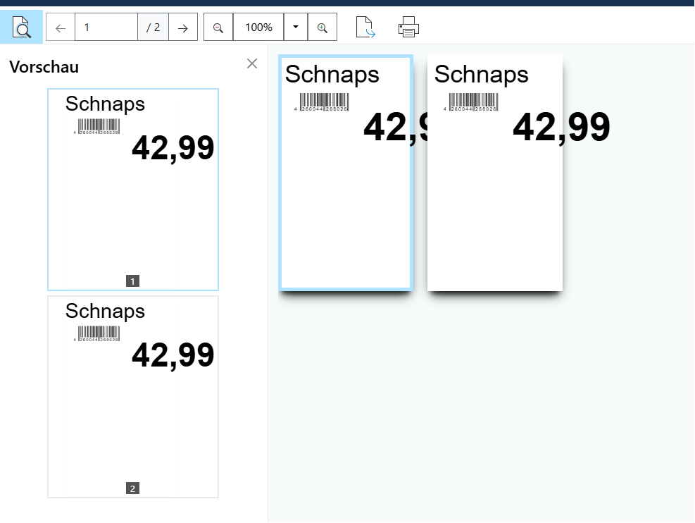Select page 1 thumbnail in Vorschau

point(133,190)
